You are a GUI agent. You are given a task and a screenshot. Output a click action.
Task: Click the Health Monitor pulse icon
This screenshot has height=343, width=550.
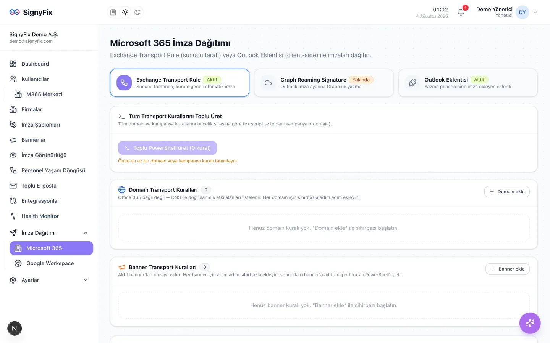point(13,216)
